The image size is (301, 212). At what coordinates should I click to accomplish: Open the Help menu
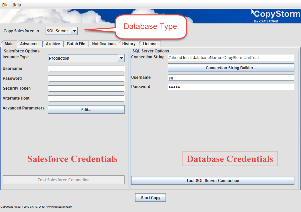(17, 5)
